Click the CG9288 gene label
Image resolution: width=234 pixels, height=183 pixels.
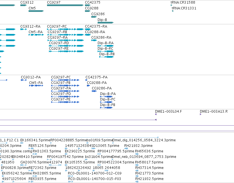click(x=92, y=8)
